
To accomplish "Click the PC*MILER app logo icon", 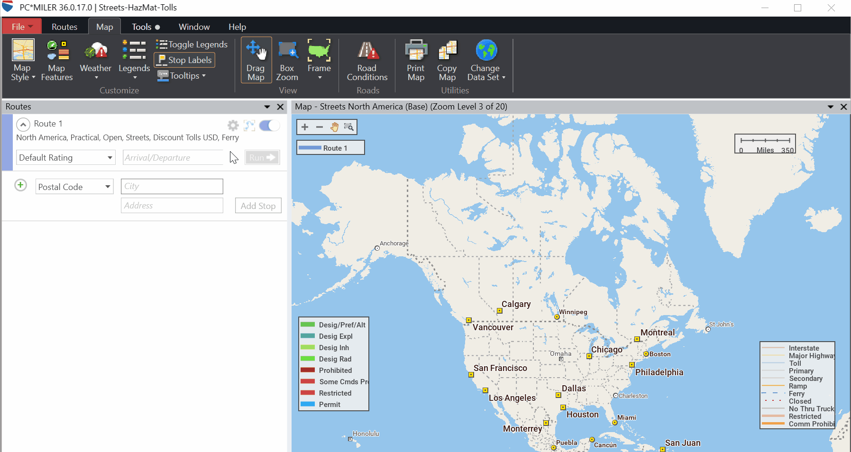I will pos(8,7).
